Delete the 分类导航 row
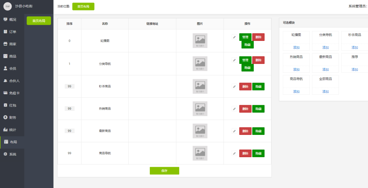 tap(258, 60)
